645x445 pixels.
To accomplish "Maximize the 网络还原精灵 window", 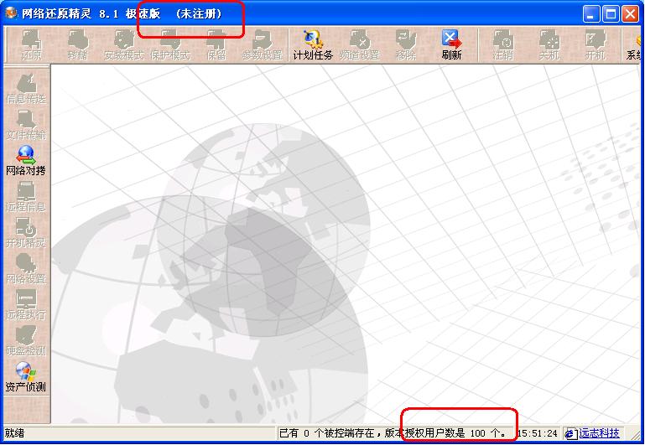I will pos(611,14).
